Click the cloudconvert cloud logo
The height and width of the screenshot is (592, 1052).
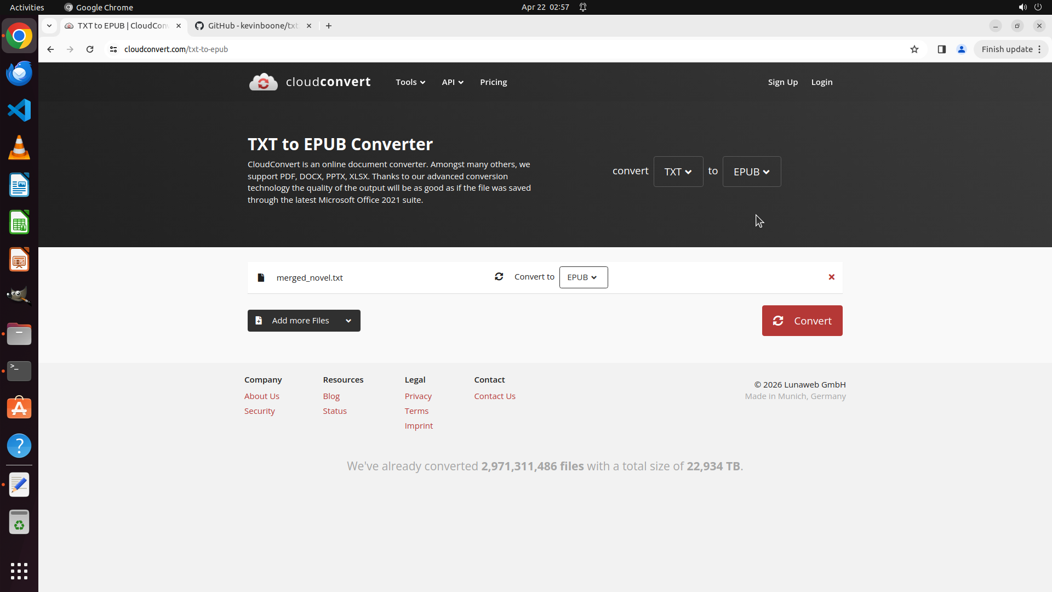coord(264,82)
